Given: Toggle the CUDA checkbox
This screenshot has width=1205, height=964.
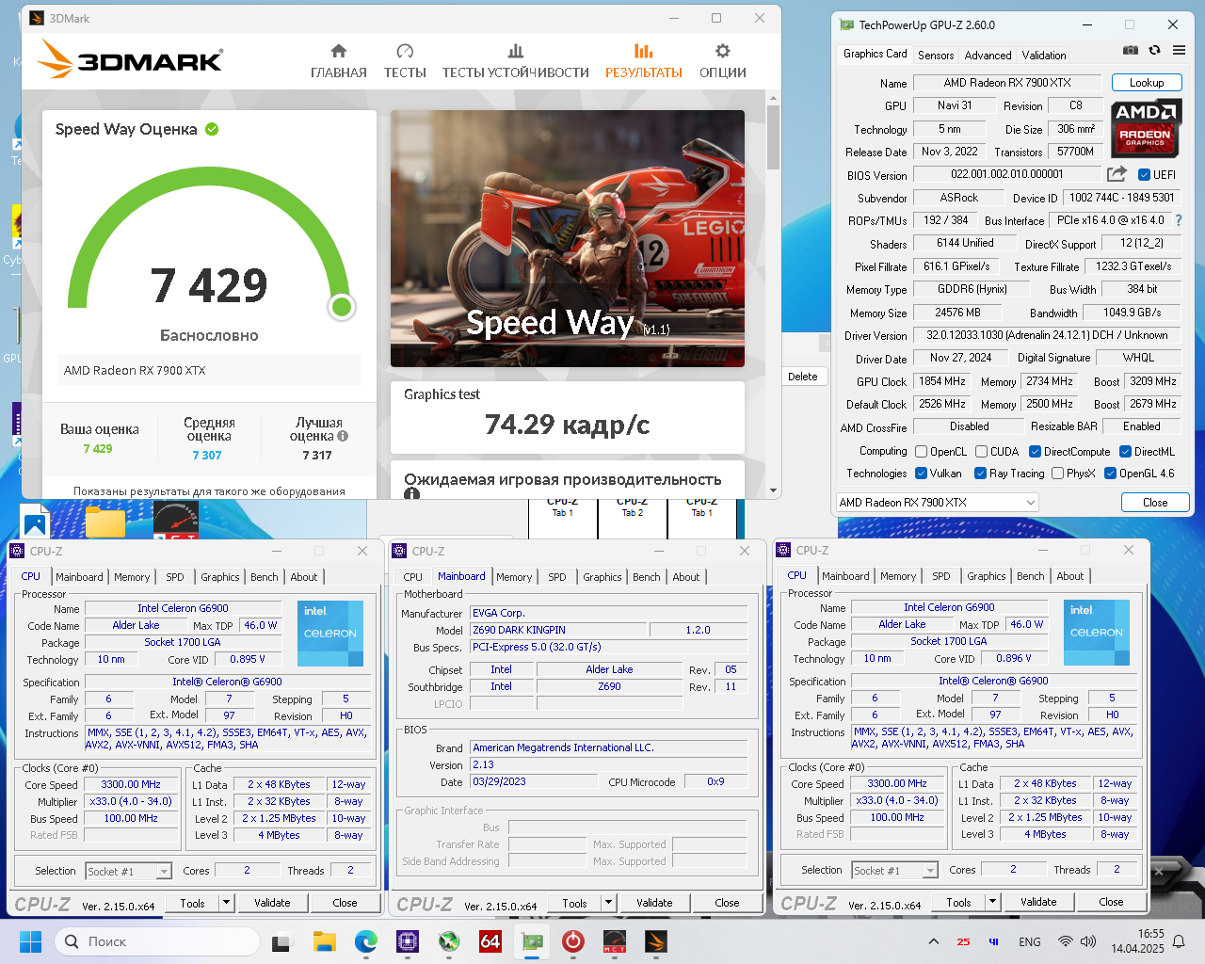Looking at the screenshot, I should tap(981, 452).
